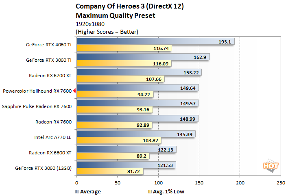Click the GeForce RTX 4060 Ti label

[49, 45]
